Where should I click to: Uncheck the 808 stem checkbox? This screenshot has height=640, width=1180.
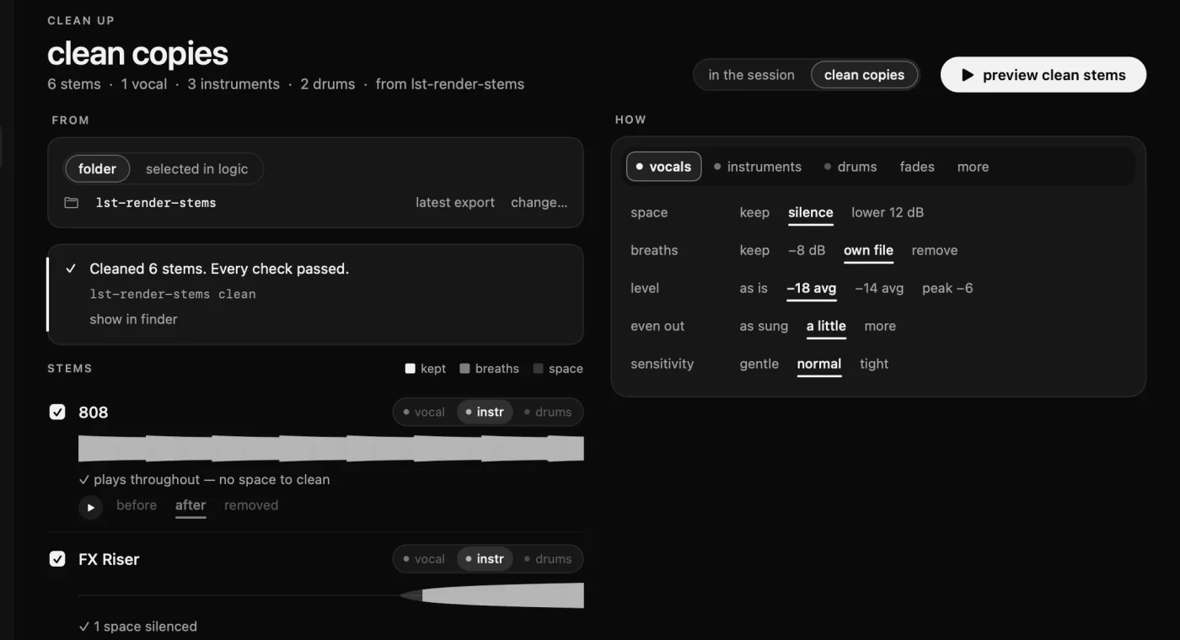coord(57,412)
